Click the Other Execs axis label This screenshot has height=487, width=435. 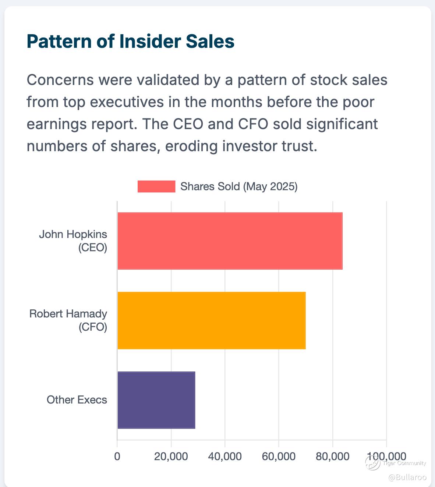click(77, 400)
